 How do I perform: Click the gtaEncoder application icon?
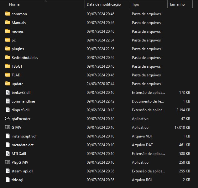[x=8, y=118]
